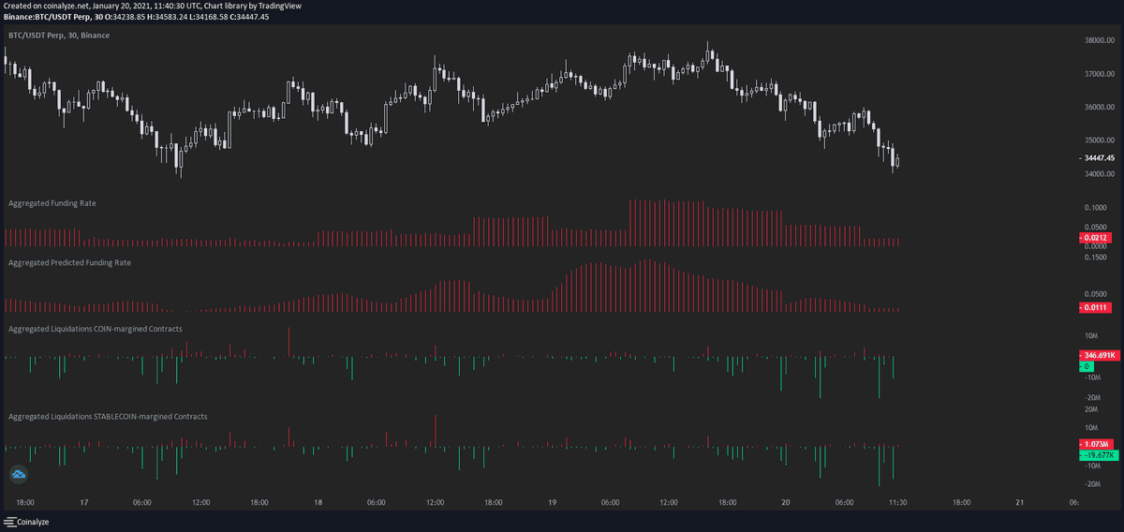1124x532 pixels.
Task: Click the blue round icon above the time axis
Action: pyautogui.click(x=18, y=476)
